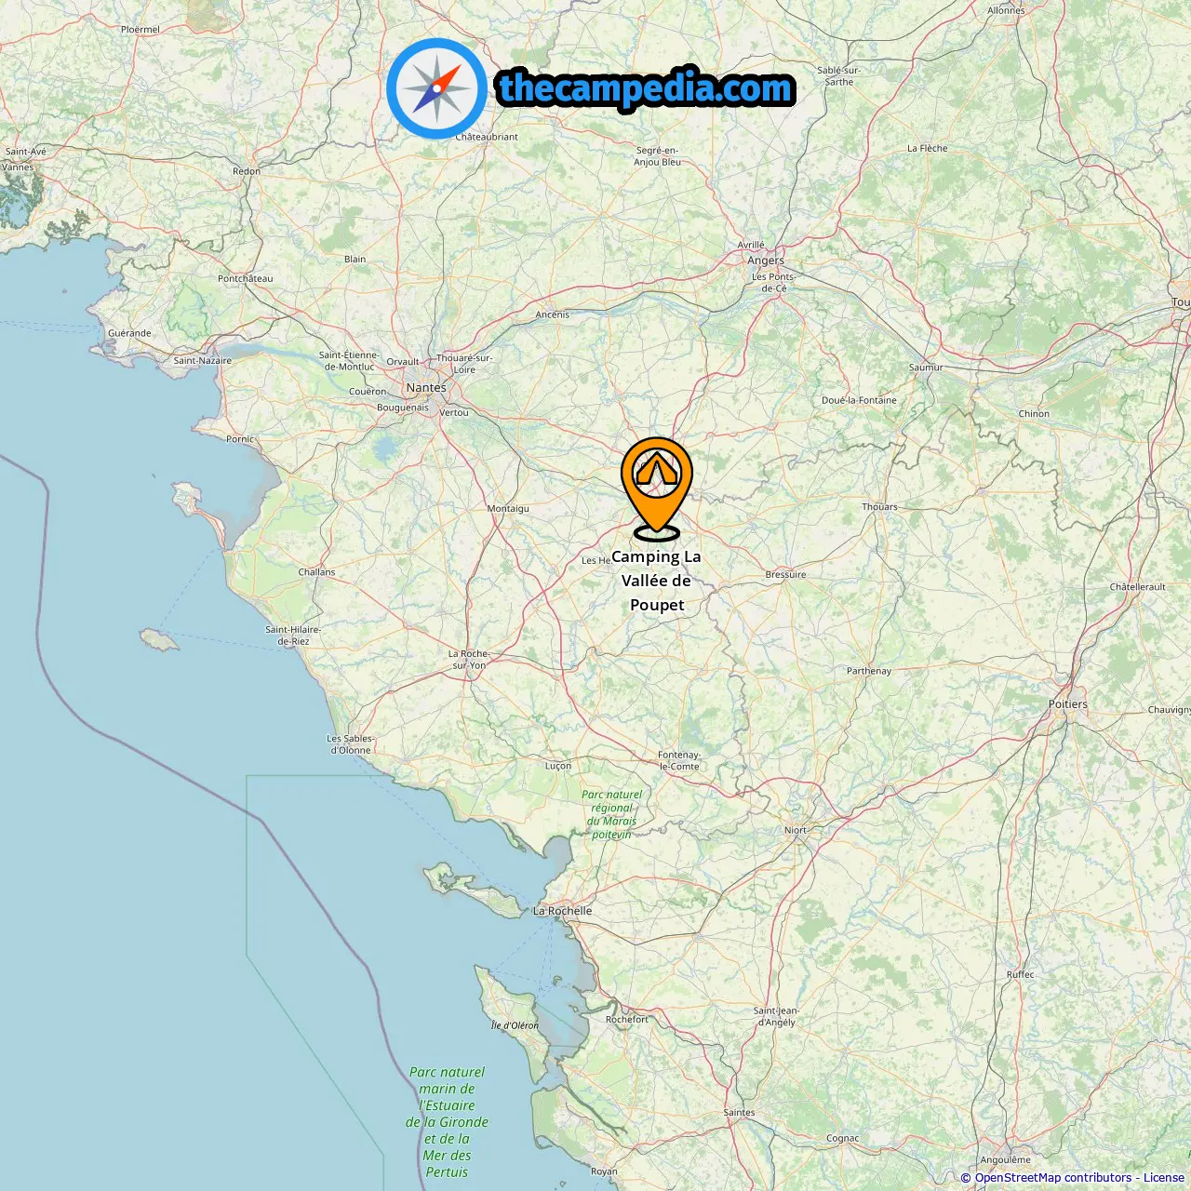This screenshot has width=1191, height=1191.
Task: Click the Nantes city label
Action: point(426,387)
